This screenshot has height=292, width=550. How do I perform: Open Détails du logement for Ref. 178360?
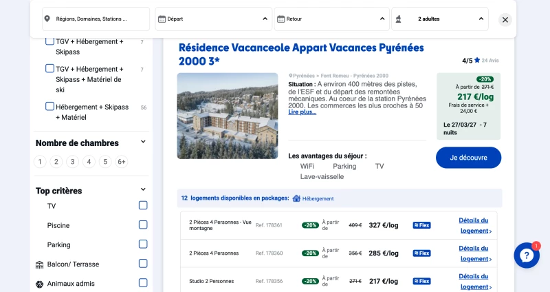coord(474,253)
